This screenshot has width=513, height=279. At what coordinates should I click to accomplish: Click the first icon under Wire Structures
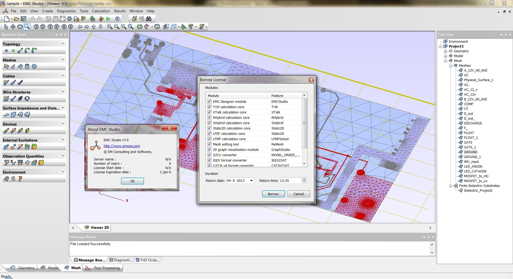pyautogui.click(x=6, y=99)
